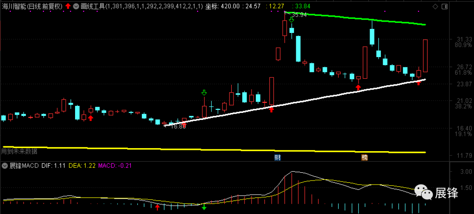Click the 榜 ranking marker on the chart

pos(365,157)
